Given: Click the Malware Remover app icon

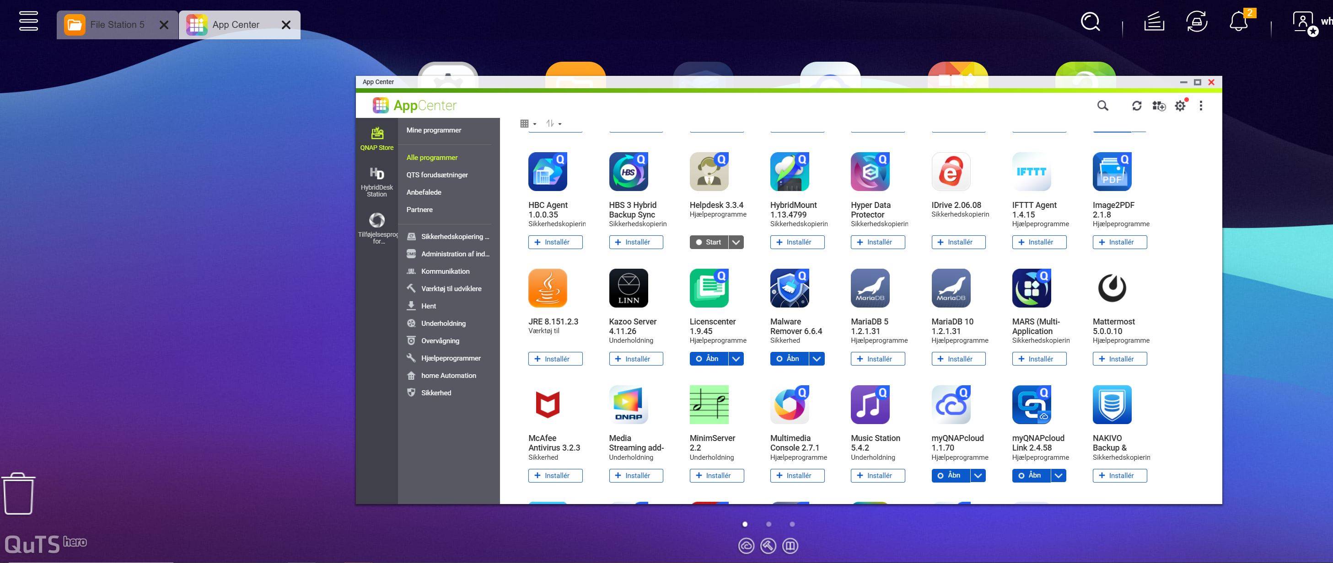Looking at the screenshot, I should (x=790, y=288).
